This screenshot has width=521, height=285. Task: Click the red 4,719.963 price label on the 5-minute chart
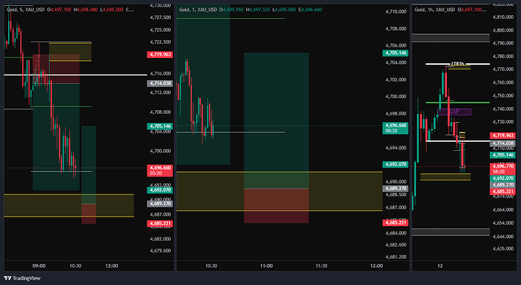point(160,54)
